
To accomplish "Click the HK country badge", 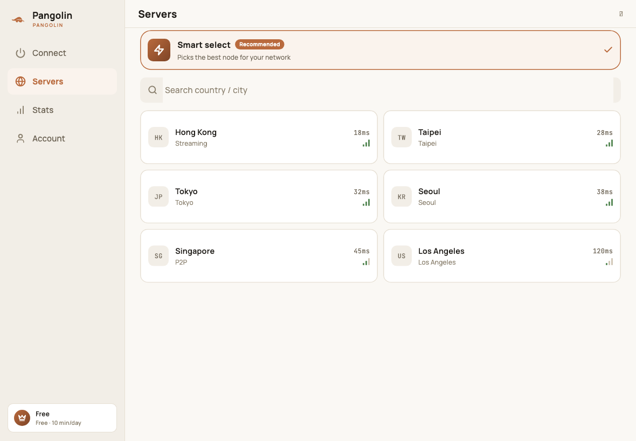I will (x=158, y=138).
